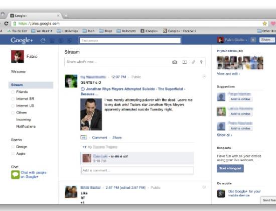Click Fabio profile picture in sidebar
This screenshot has width=276, height=211.
tap(18, 57)
